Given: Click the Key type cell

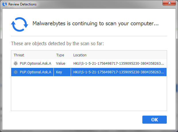Looking at the screenshot, I should pyautogui.click(x=59, y=72).
